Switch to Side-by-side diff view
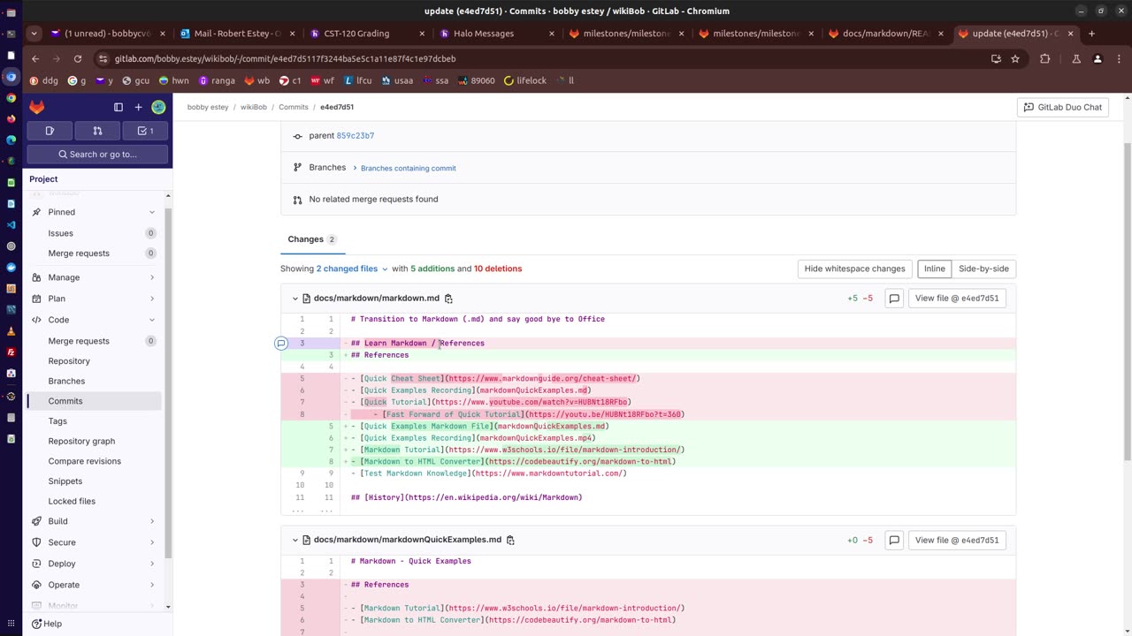The image size is (1132, 636). [983, 269]
